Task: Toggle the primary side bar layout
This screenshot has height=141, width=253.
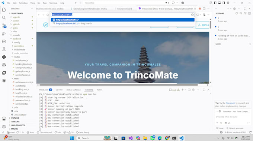Action: pyautogui.click(x=215, y=3)
